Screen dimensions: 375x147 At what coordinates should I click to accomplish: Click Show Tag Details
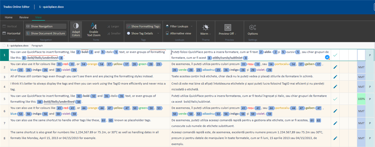click(140, 33)
